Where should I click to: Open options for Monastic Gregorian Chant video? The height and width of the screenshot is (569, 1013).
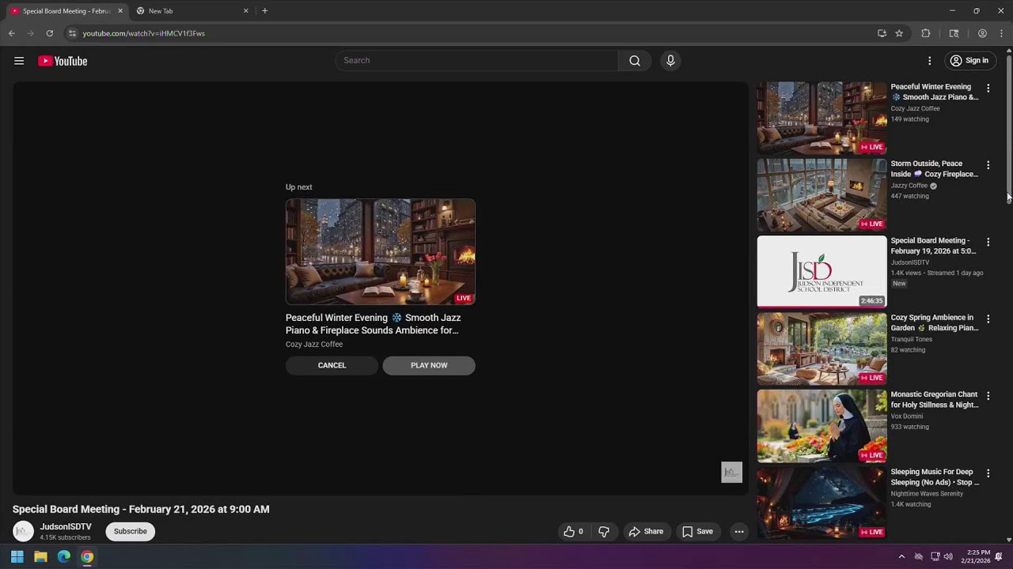(988, 396)
